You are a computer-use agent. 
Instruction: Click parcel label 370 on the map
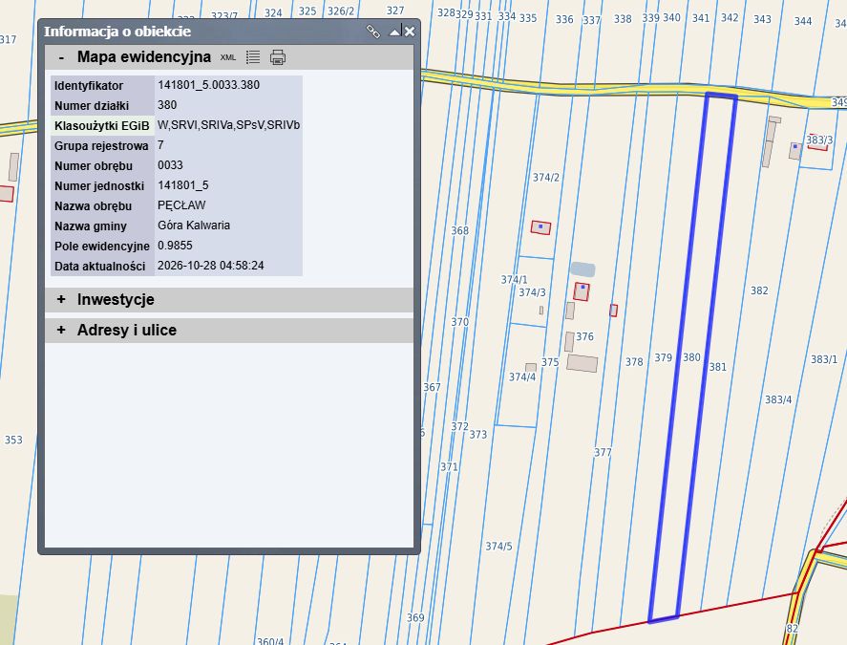click(x=459, y=322)
